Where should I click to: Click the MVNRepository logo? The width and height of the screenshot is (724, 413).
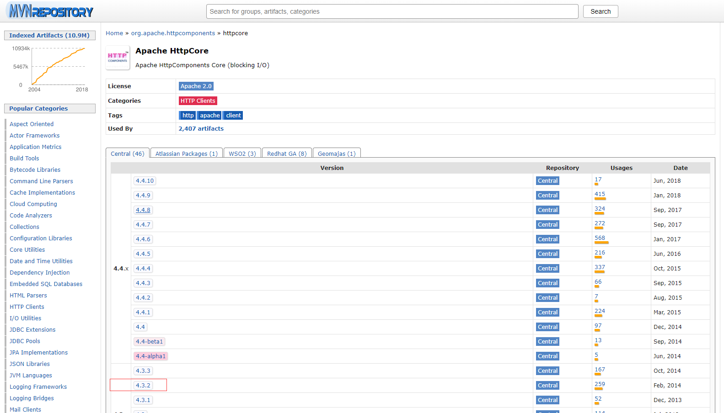coord(51,11)
